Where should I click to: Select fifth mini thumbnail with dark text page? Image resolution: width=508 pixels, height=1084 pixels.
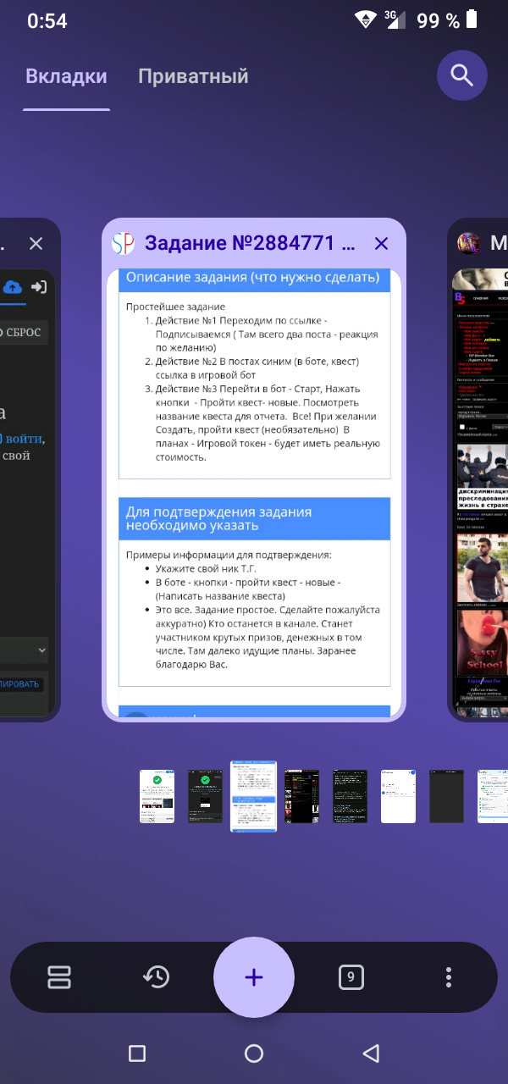click(350, 796)
